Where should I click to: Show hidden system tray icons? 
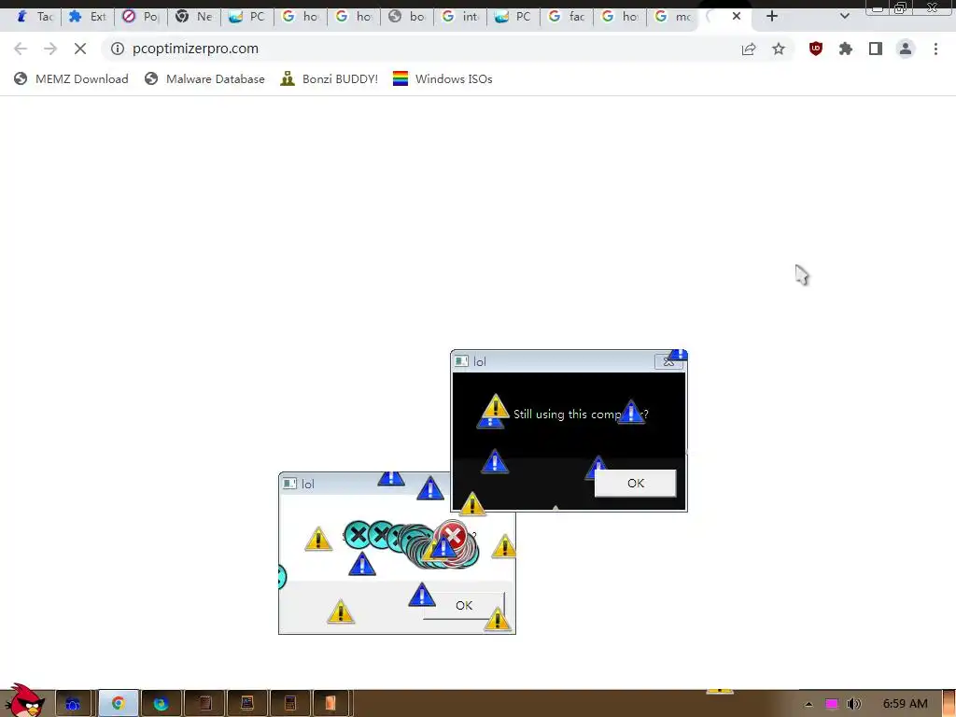[808, 704]
